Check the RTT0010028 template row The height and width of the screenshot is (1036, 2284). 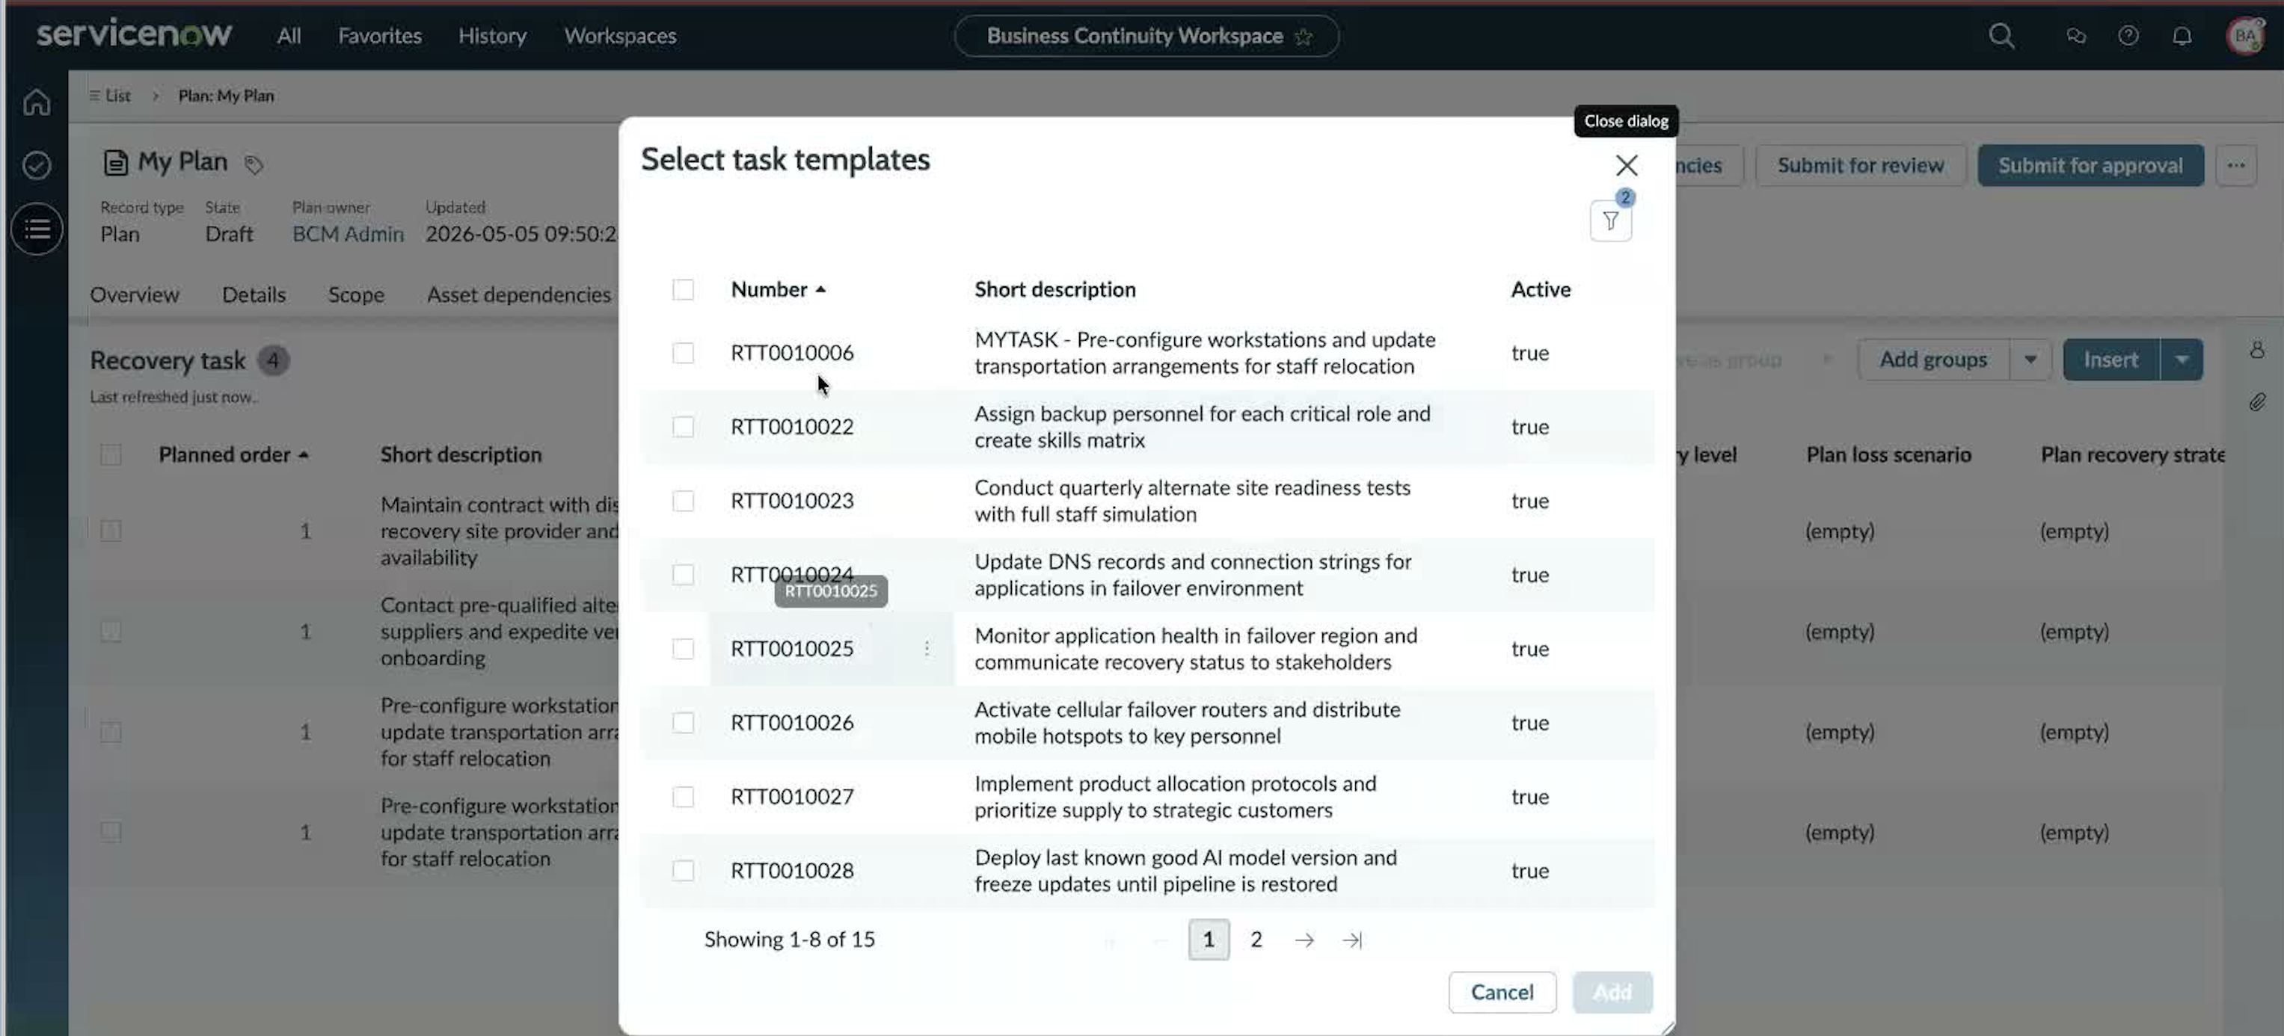(x=683, y=871)
